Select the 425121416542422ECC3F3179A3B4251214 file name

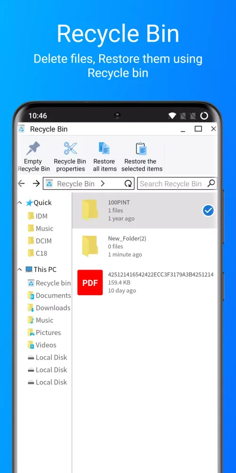[x=161, y=274]
